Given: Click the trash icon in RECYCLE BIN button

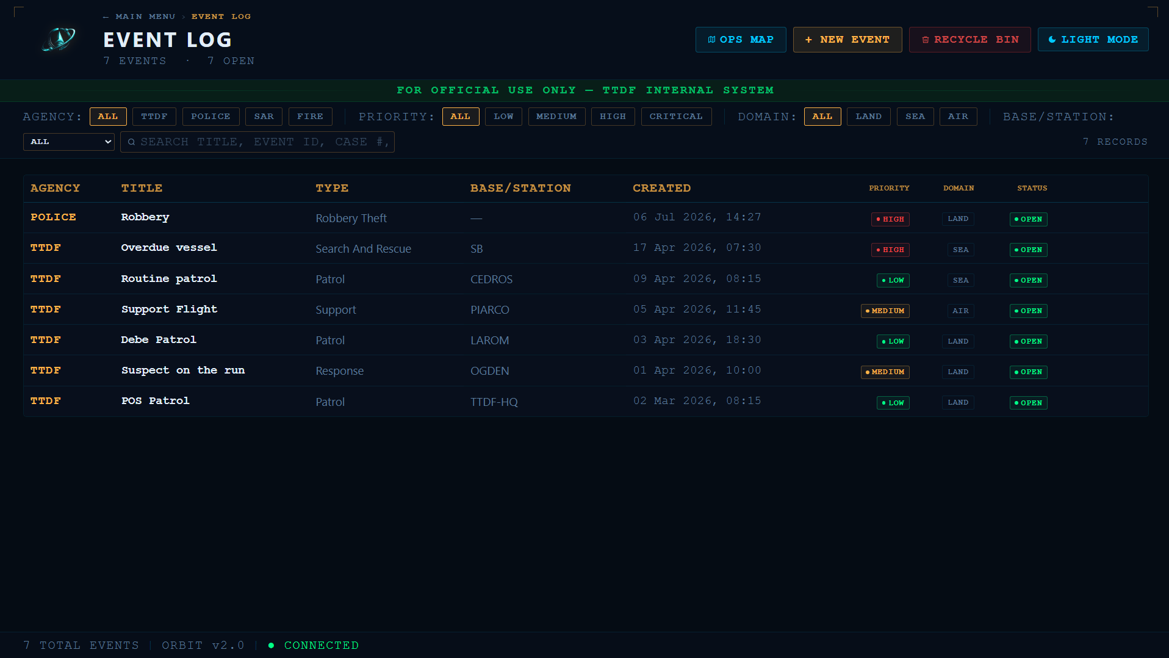Looking at the screenshot, I should click(x=926, y=40).
